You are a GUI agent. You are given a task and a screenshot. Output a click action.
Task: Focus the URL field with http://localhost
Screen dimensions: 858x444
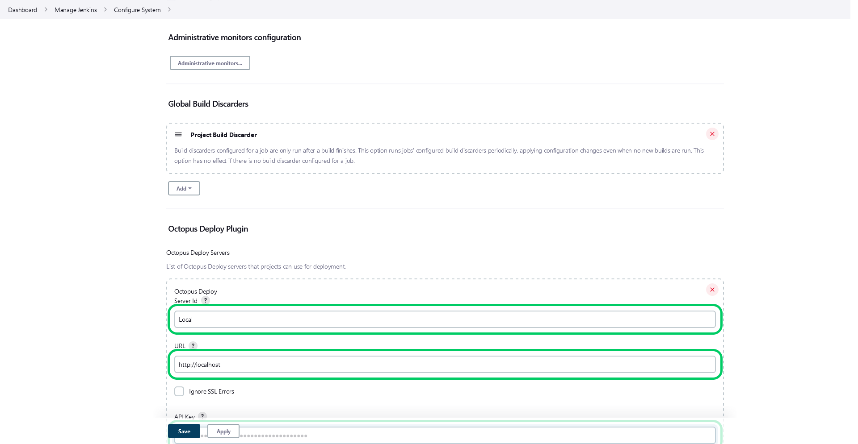click(x=445, y=365)
